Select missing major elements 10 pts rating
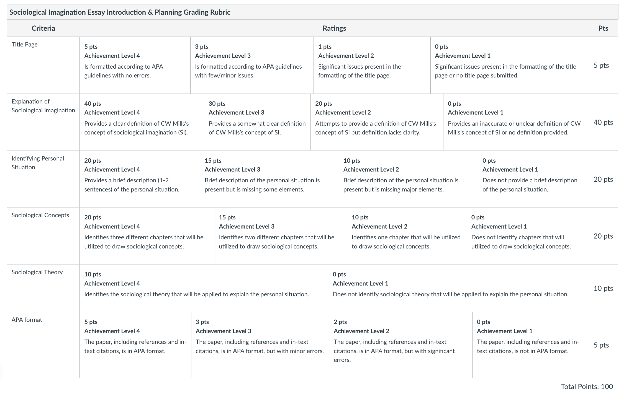 [x=408, y=179]
